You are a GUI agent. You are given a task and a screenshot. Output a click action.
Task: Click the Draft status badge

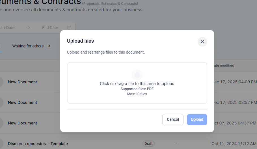[x=148, y=144]
